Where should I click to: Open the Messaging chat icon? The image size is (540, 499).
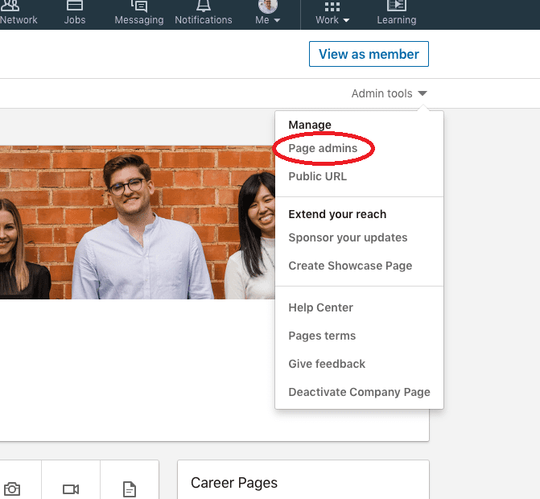[x=139, y=6]
